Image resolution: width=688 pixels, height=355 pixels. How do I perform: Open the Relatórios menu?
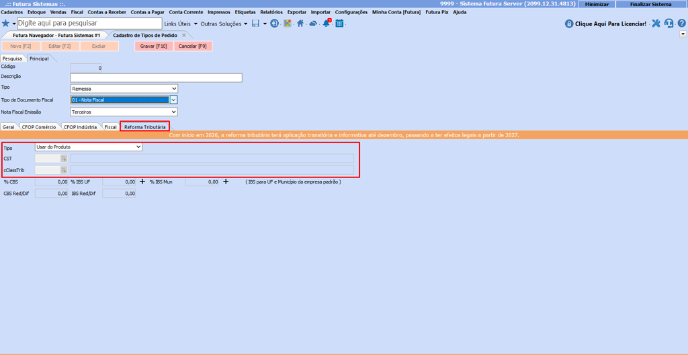(x=271, y=12)
